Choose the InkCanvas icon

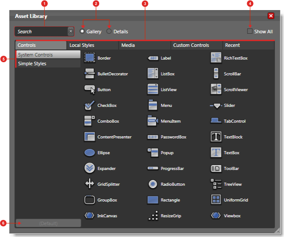(x=90, y=215)
